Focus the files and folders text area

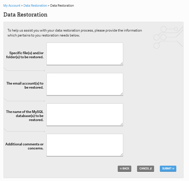(x=85, y=54)
